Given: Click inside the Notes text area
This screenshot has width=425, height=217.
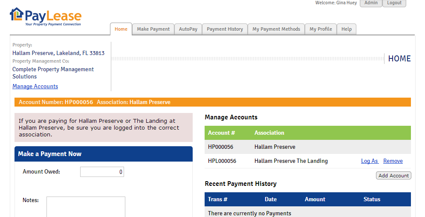Looking at the screenshot, I should 86,207.
